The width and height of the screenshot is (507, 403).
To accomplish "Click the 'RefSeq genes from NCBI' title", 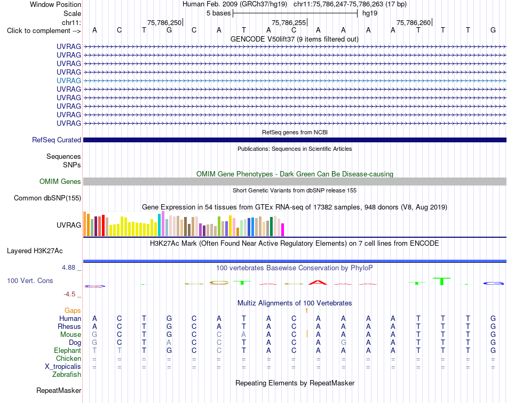I will click(295, 132).
